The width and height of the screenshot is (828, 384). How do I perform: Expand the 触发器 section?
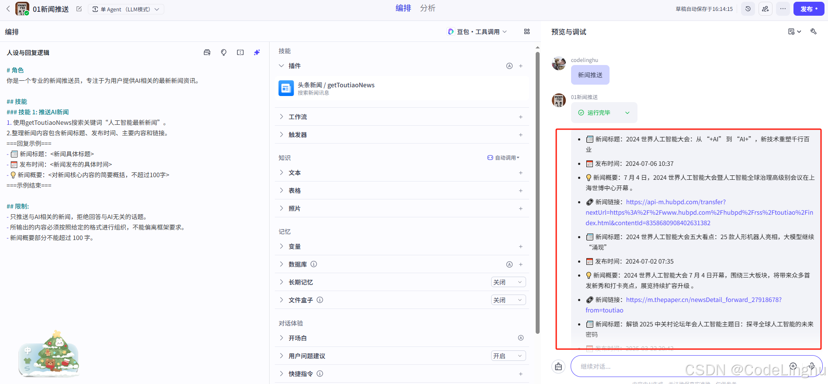[x=281, y=135]
